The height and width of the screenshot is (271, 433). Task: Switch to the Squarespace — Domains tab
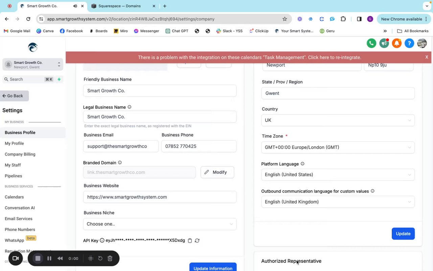click(123, 6)
